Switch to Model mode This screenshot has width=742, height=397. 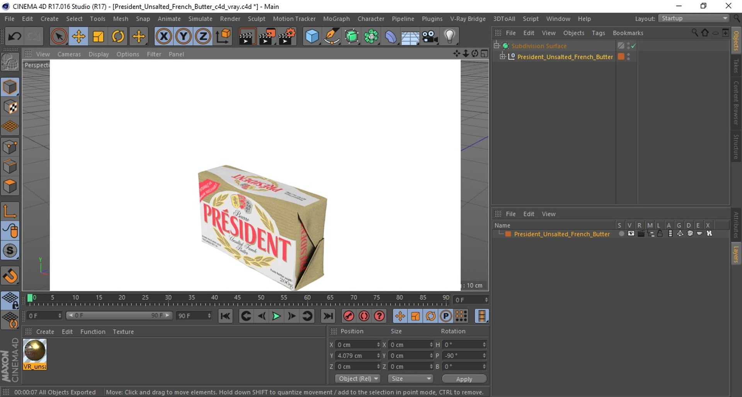[x=10, y=87]
